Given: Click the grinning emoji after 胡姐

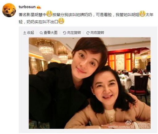Looking at the screenshot, I should tap(143, 14).
